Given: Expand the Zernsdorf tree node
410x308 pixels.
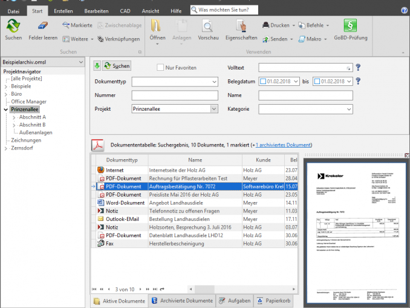Looking at the screenshot, I should pos(6,148).
